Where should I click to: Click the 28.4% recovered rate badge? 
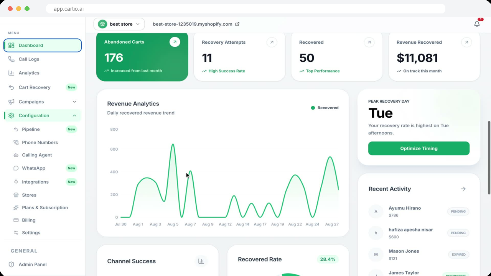pos(328,259)
